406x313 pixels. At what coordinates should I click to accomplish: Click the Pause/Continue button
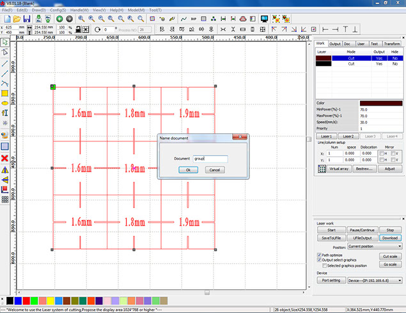363,230
